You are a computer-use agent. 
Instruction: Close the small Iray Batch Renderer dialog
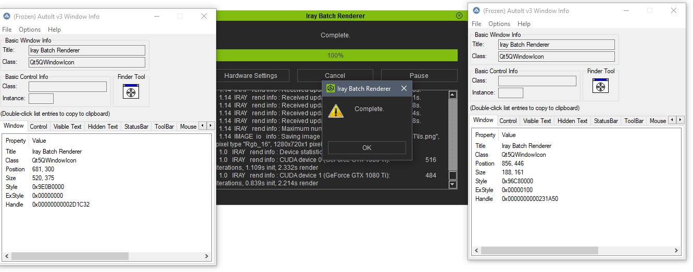point(404,89)
